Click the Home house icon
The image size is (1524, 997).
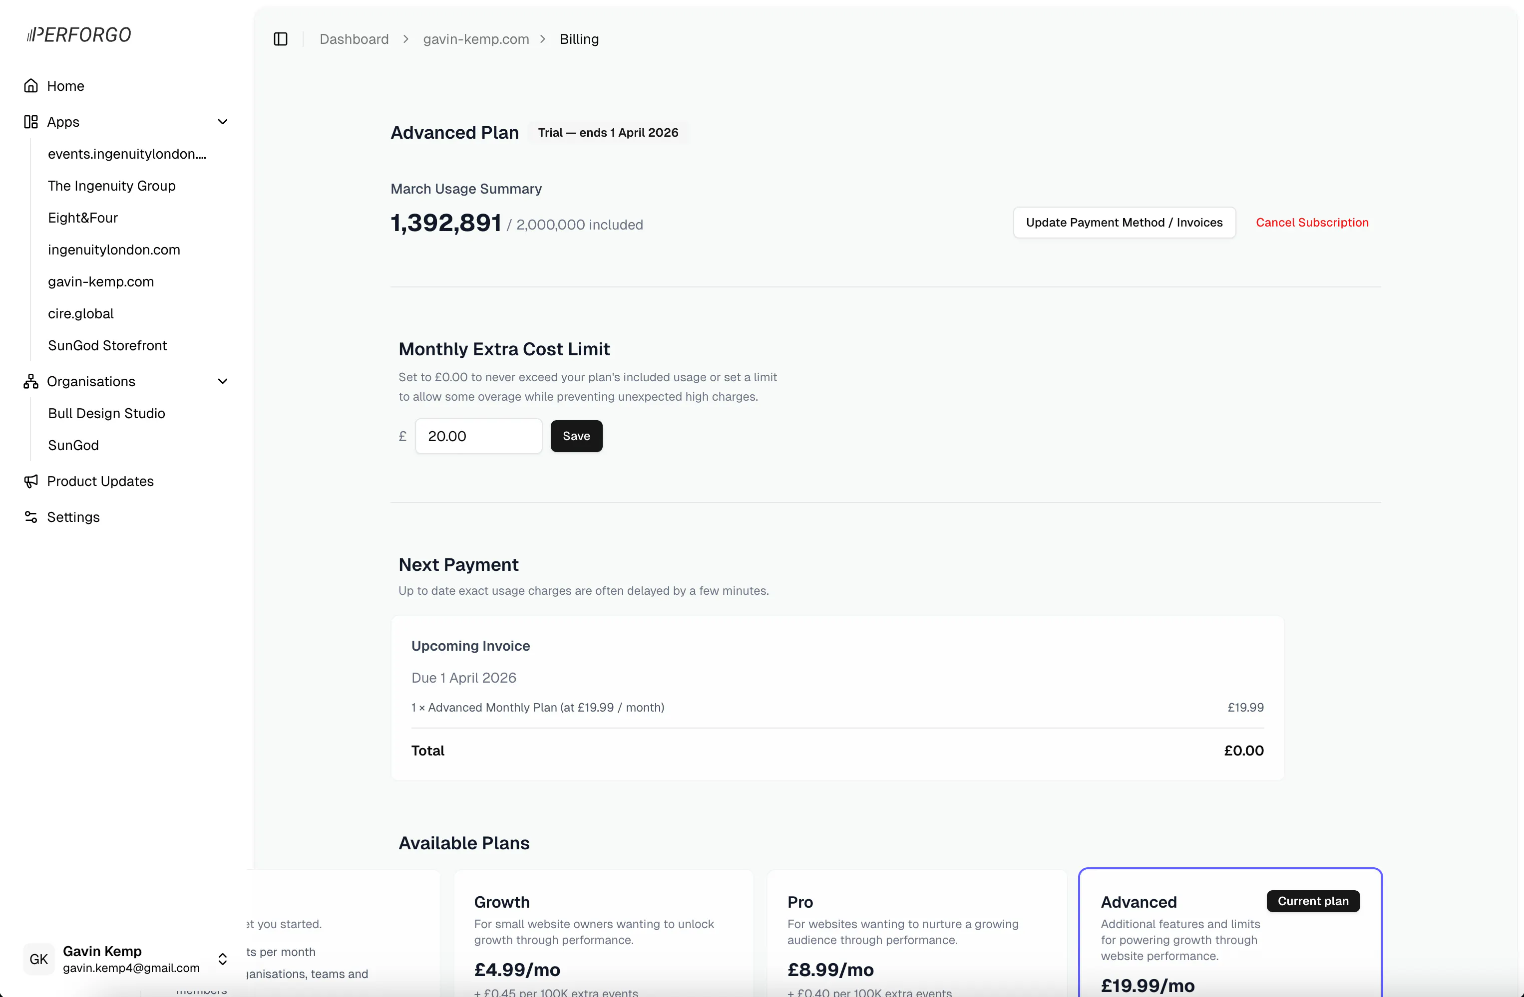tap(31, 86)
